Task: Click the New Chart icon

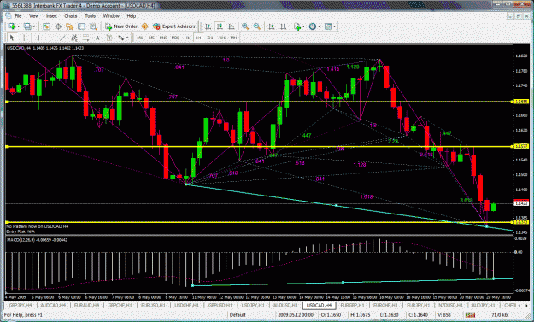Action: tap(12, 26)
